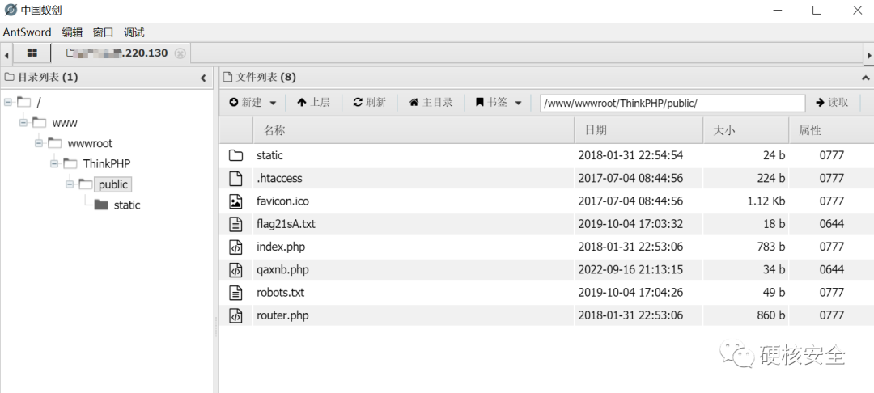Click the tab bar left arrow
The image size is (874, 393).
click(x=6, y=54)
